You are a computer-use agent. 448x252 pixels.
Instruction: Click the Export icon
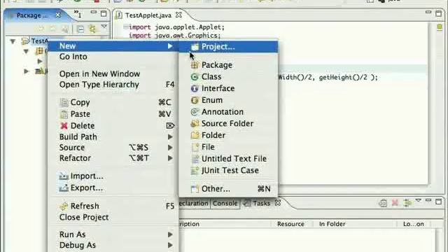coord(64,188)
